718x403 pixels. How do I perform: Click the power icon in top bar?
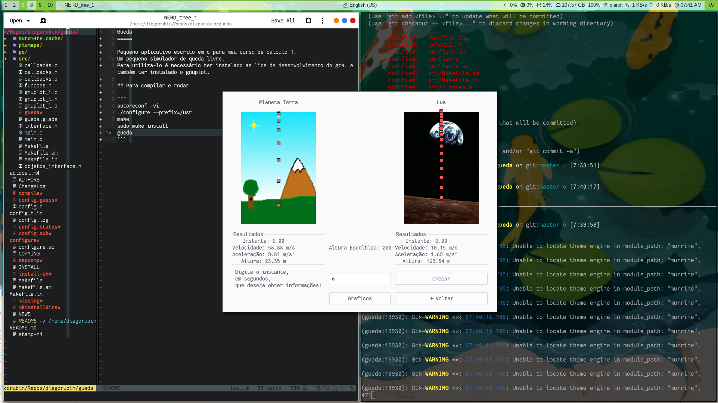[x=711, y=5]
